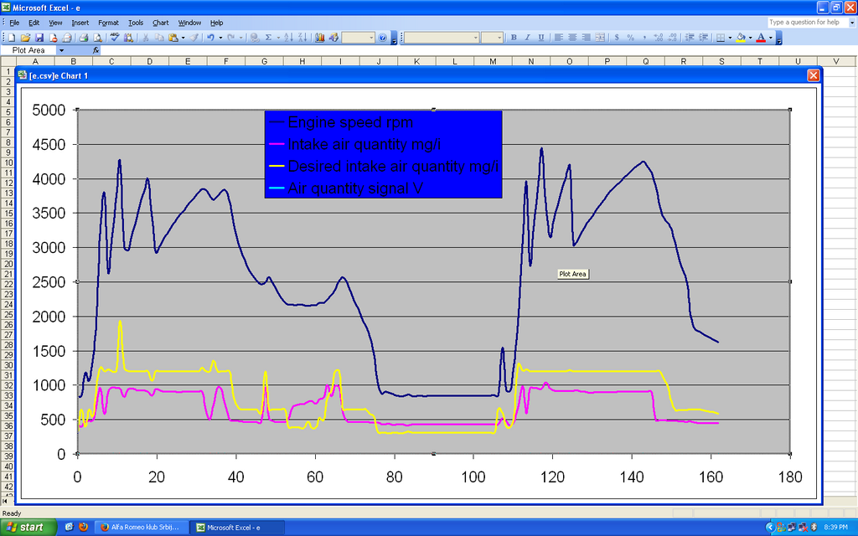Click the Redo arrow icon

coord(231,37)
